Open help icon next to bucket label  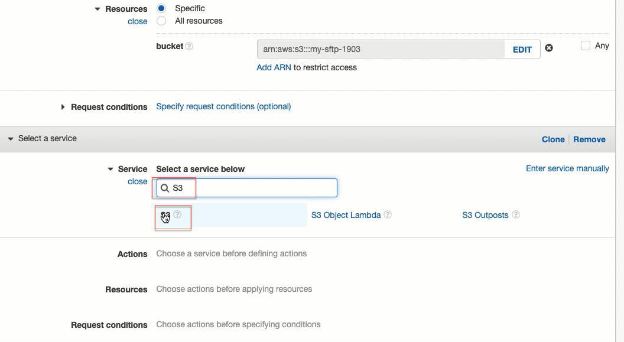190,46
